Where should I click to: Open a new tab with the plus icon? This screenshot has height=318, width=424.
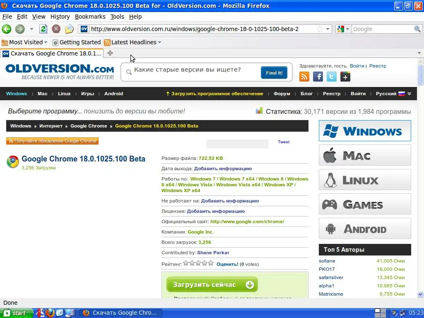(x=110, y=53)
